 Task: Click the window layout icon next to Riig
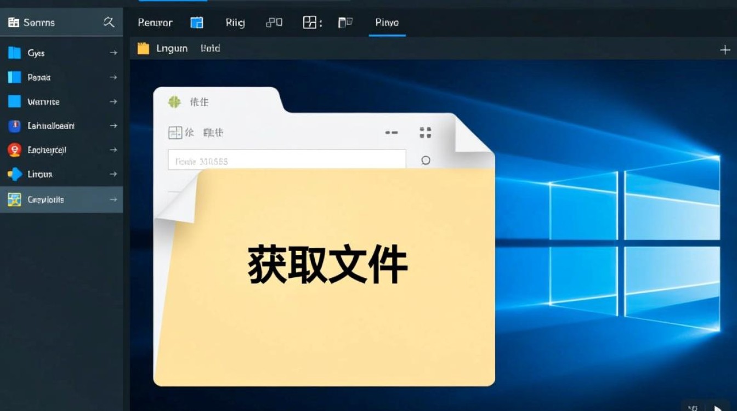pos(274,22)
